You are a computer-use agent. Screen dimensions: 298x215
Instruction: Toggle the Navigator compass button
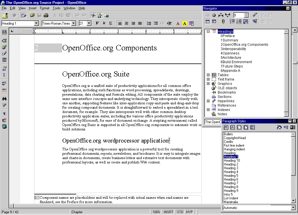93,15
